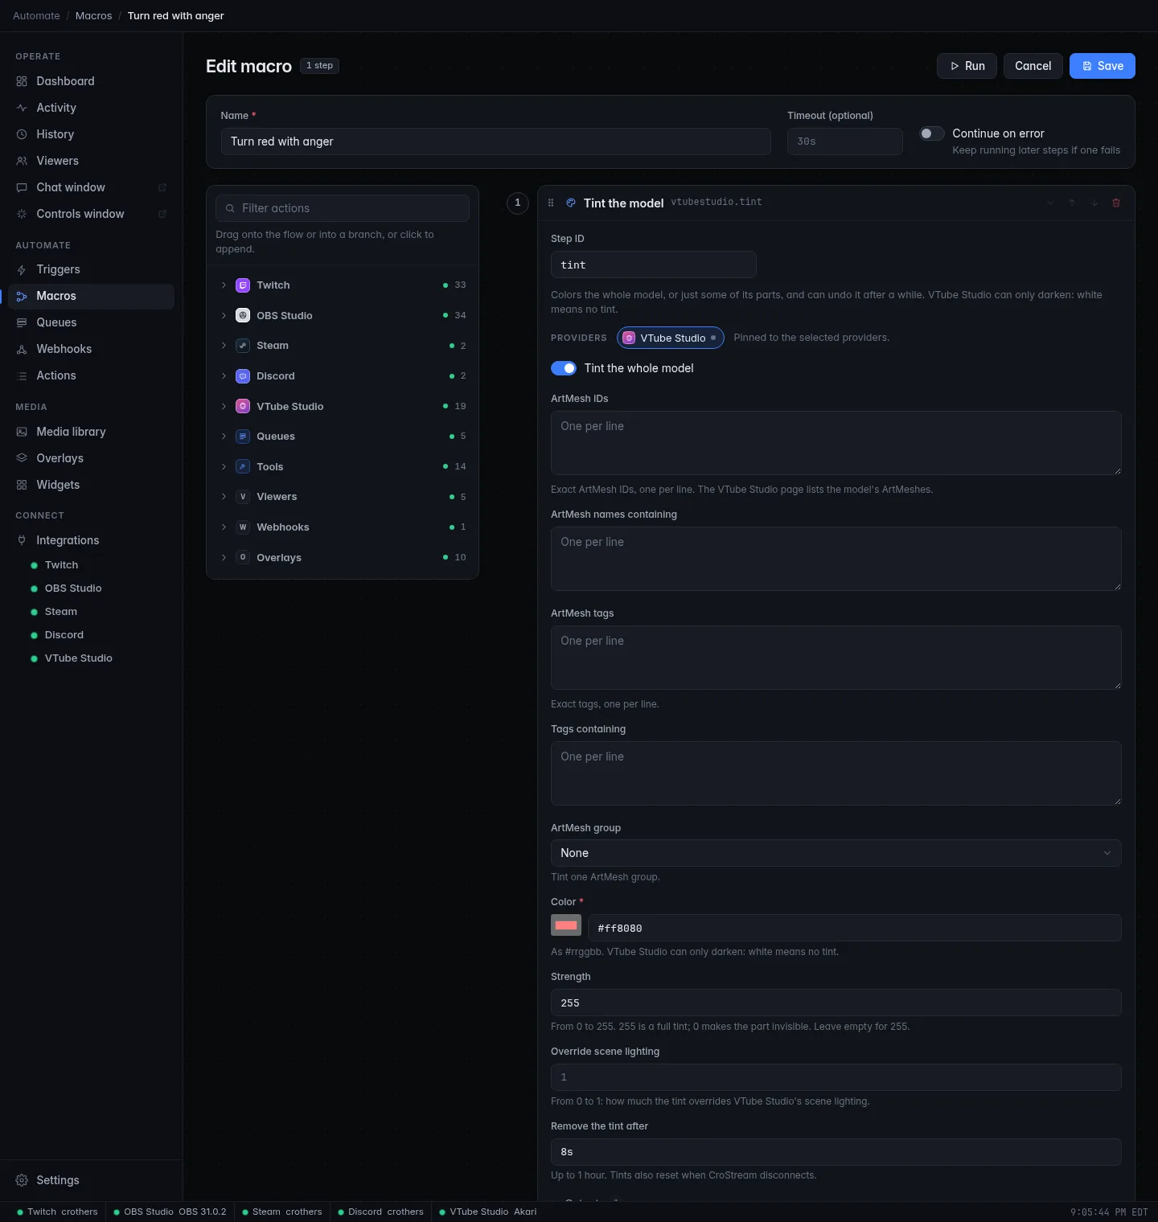Run the macro
This screenshot has height=1222, width=1158.
pyautogui.click(x=967, y=66)
